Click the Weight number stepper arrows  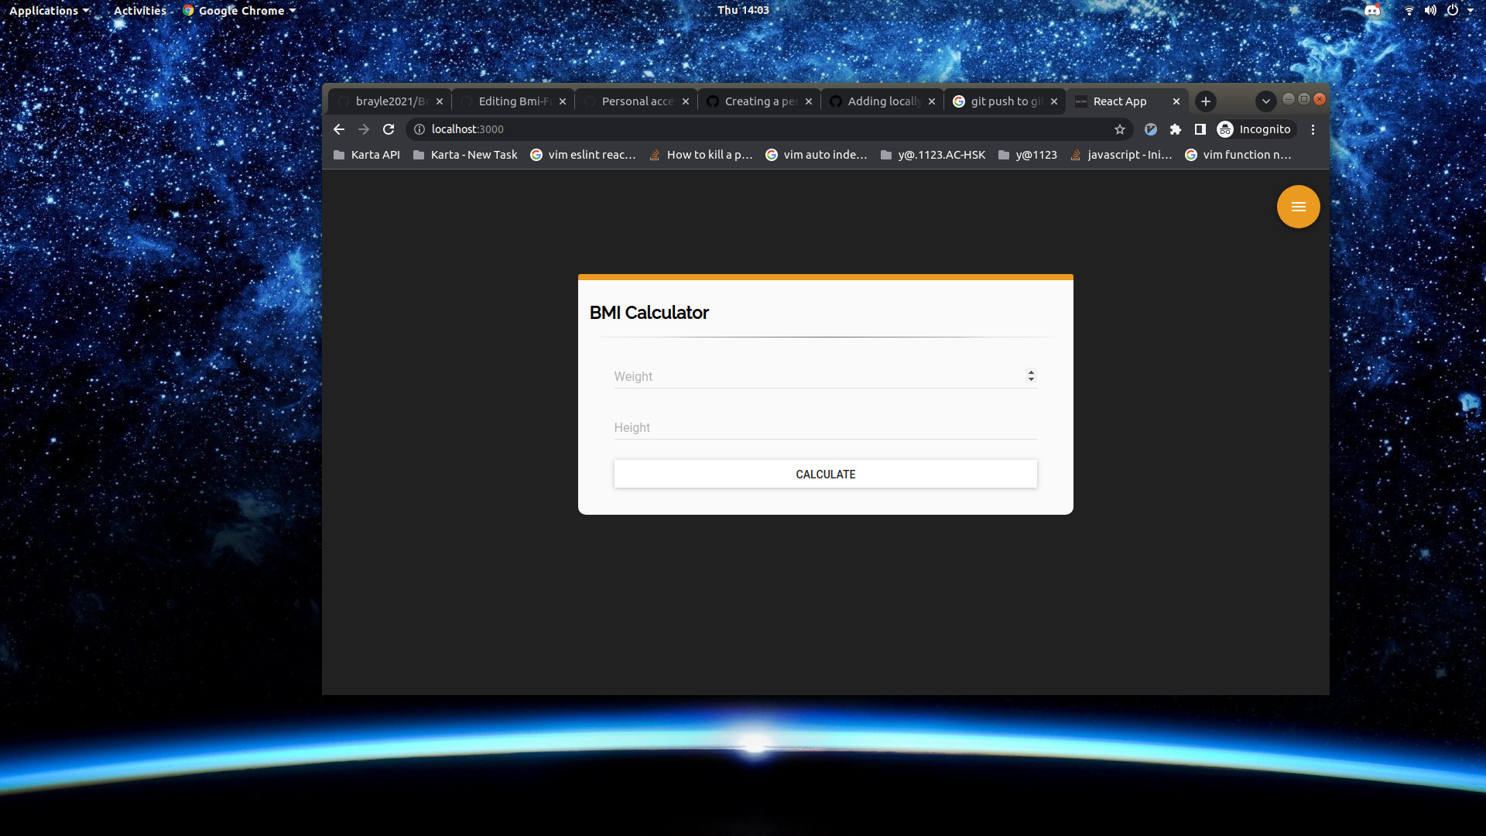point(1031,375)
